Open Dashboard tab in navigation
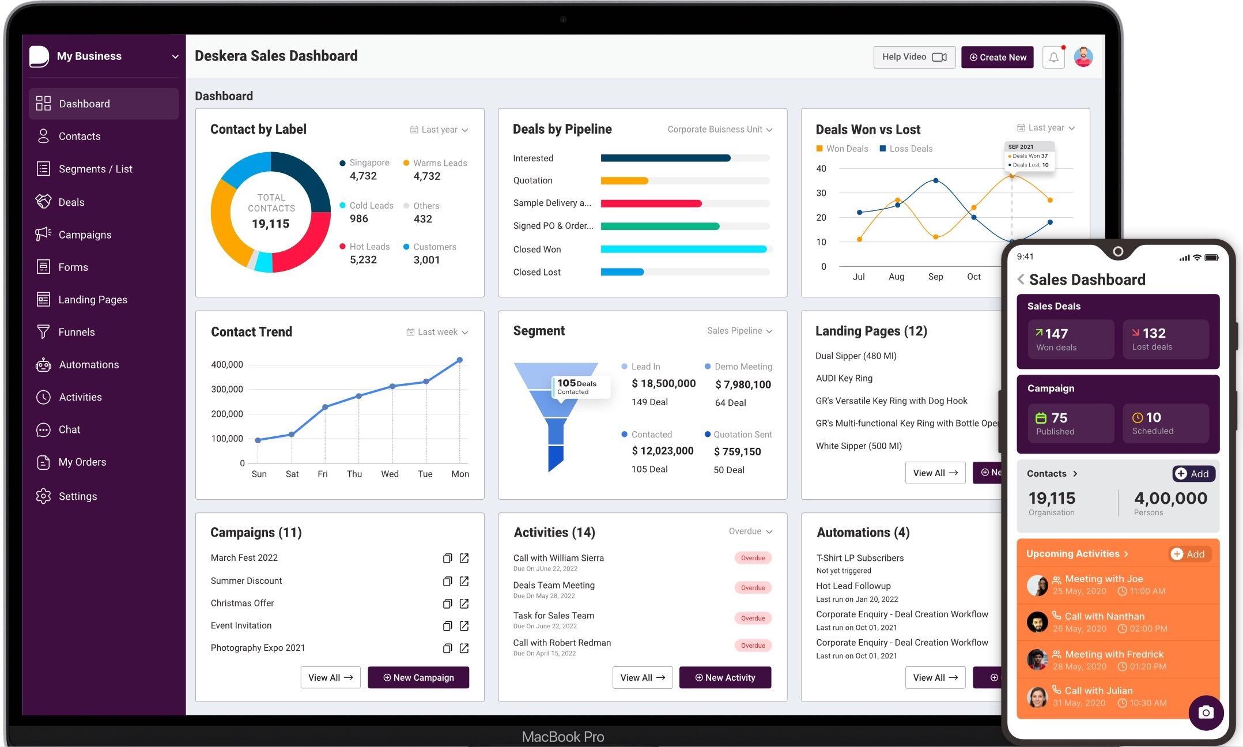 [85, 104]
